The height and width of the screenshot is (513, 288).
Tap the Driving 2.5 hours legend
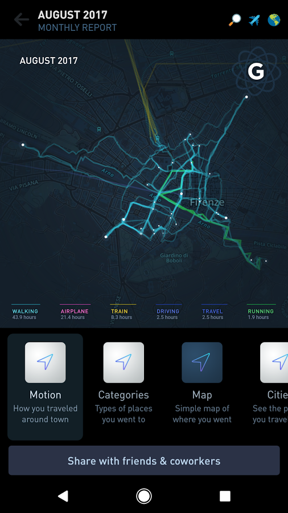click(x=168, y=312)
